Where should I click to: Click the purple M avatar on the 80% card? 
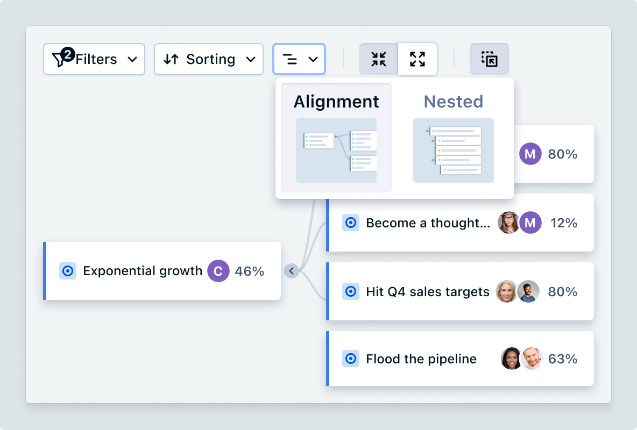pos(530,154)
